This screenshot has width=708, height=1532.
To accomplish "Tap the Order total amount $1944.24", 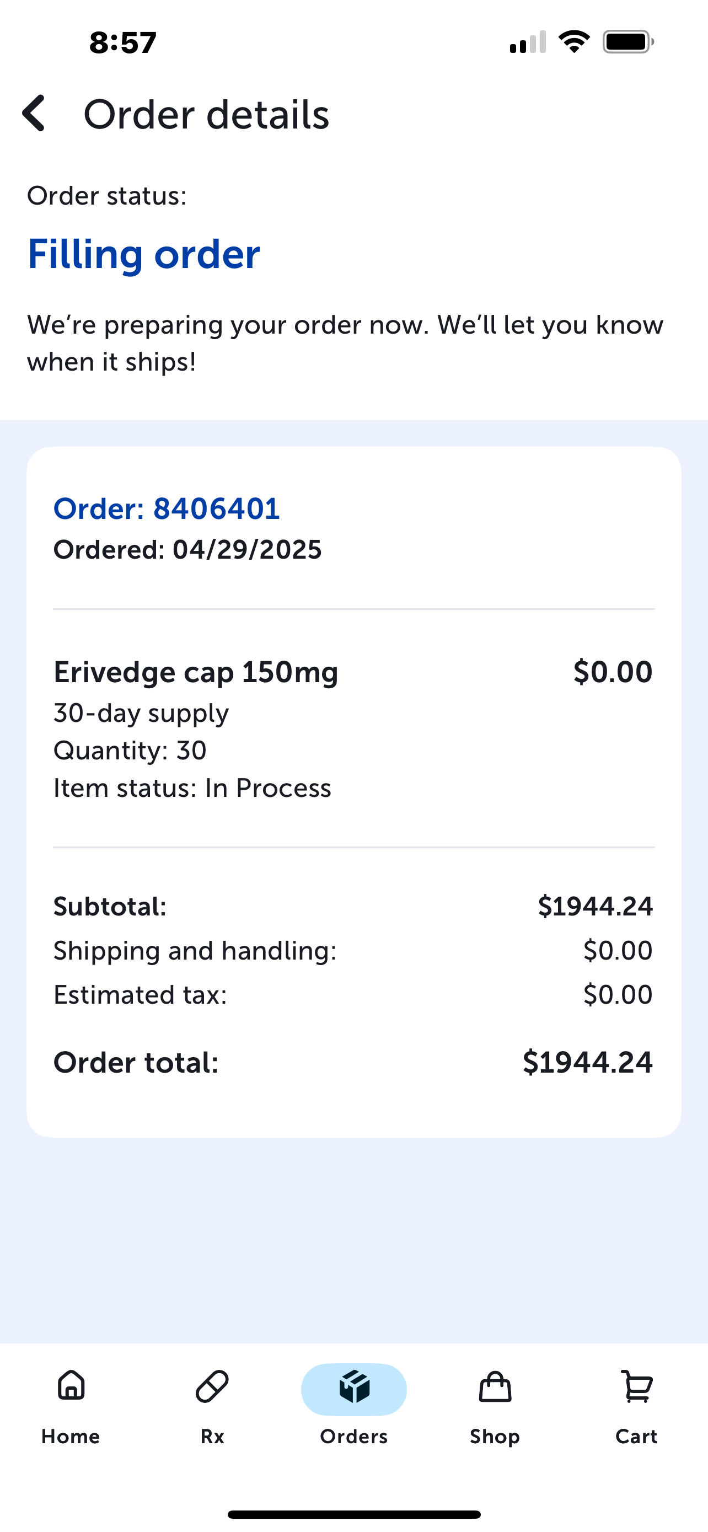I will (587, 1062).
